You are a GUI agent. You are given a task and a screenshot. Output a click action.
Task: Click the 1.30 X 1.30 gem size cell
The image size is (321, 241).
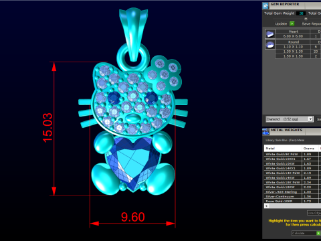click(293, 52)
